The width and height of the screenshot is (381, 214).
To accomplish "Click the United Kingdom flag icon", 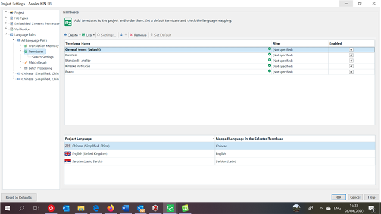I will point(67,153).
